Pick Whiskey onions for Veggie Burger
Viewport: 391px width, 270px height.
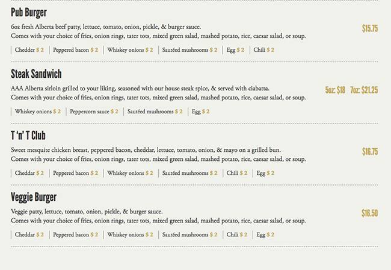pyautogui.click(x=130, y=234)
